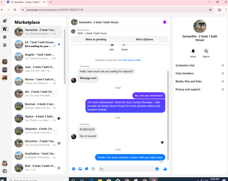Open Chrome profile avatar icon
Screen dimensions: 228x181
point(219,10)
